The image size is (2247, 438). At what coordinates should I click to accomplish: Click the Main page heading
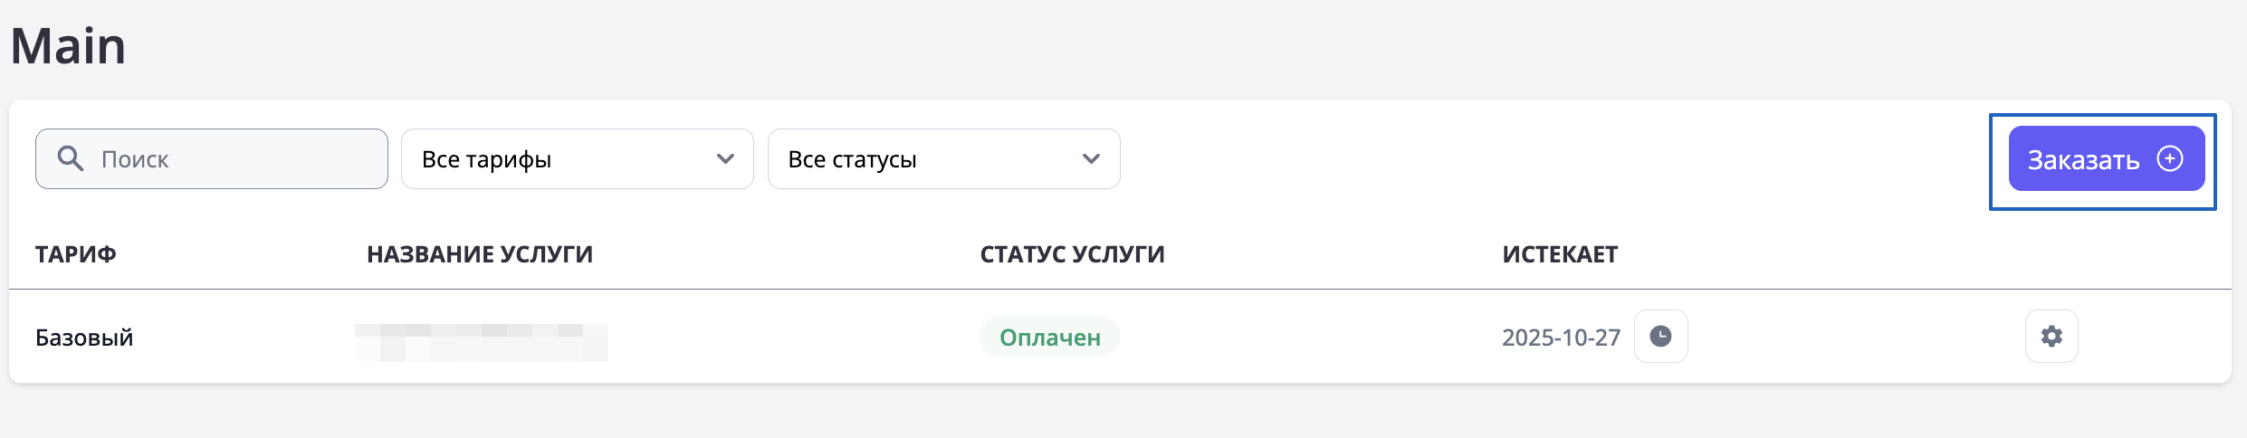click(x=68, y=46)
